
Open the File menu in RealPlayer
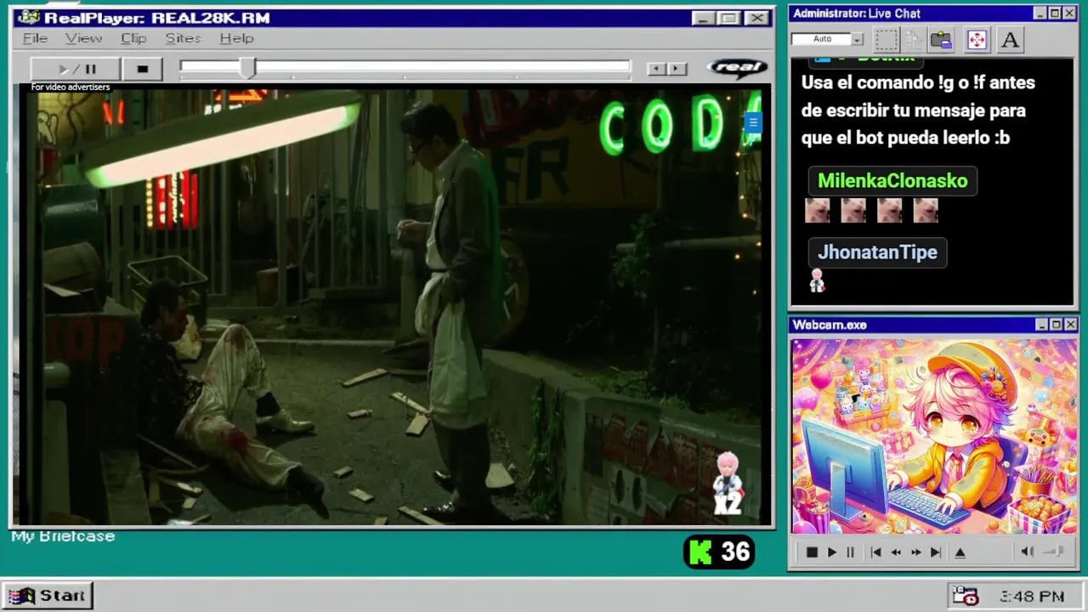click(x=35, y=38)
